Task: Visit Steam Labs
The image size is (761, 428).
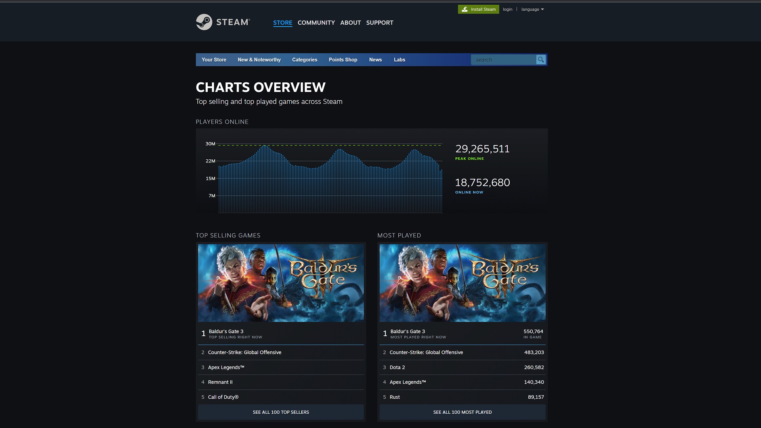Action: point(399,59)
